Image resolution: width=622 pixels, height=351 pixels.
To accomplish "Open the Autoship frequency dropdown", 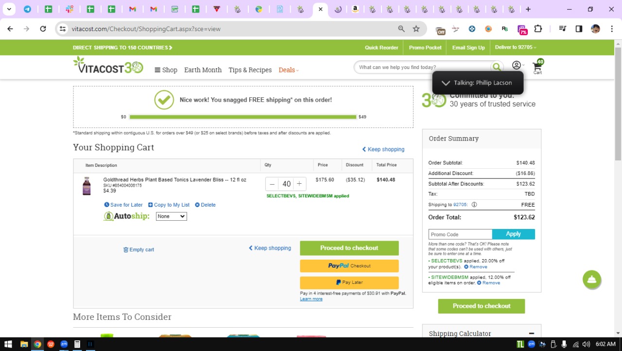I will pos(171,216).
